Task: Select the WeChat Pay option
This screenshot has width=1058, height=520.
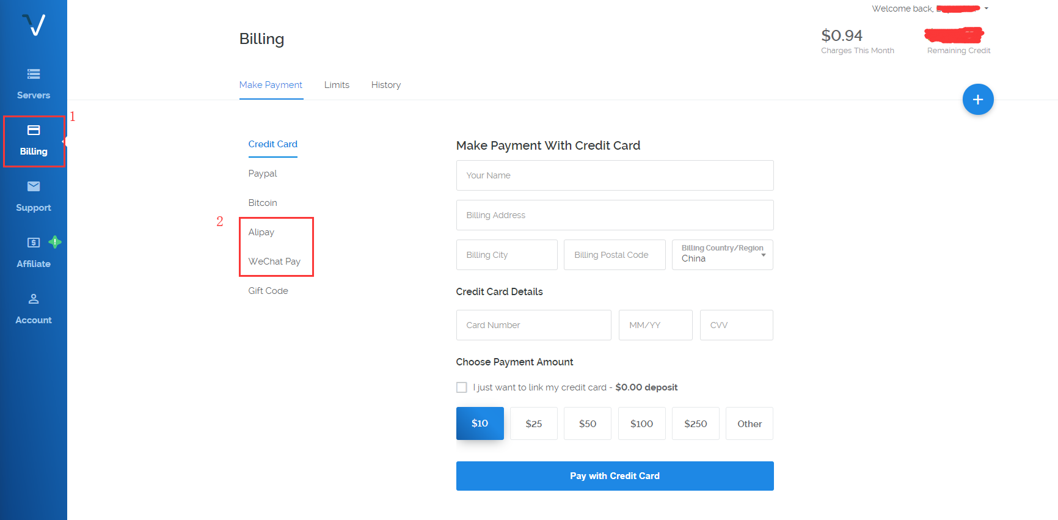Action: 274,262
